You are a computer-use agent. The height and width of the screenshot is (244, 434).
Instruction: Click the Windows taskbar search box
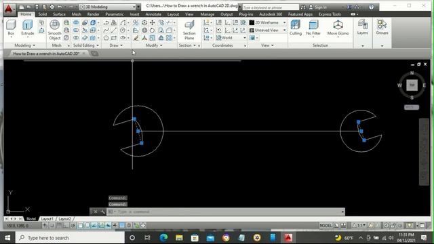70,238
